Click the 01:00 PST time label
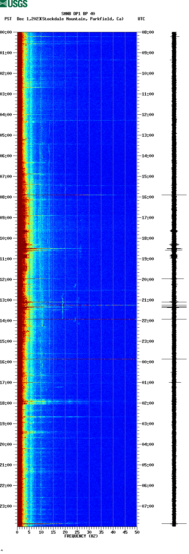The width and height of the screenshot is (189, 554). click(x=6, y=53)
